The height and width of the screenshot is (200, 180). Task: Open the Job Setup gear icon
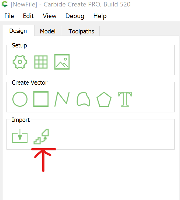pyautogui.click(x=20, y=62)
